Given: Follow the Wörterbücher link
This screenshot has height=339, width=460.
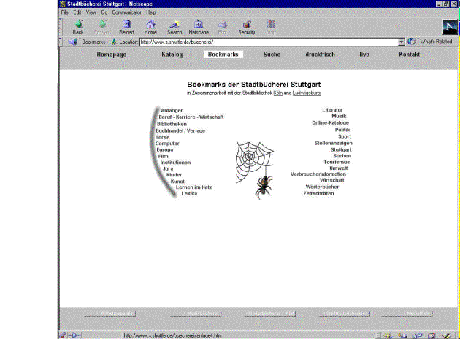Looking at the screenshot, I should (x=322, y=187).
